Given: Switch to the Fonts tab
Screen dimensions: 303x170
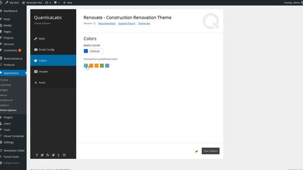Looking at the screenshot, I should (x=53, y=83).
